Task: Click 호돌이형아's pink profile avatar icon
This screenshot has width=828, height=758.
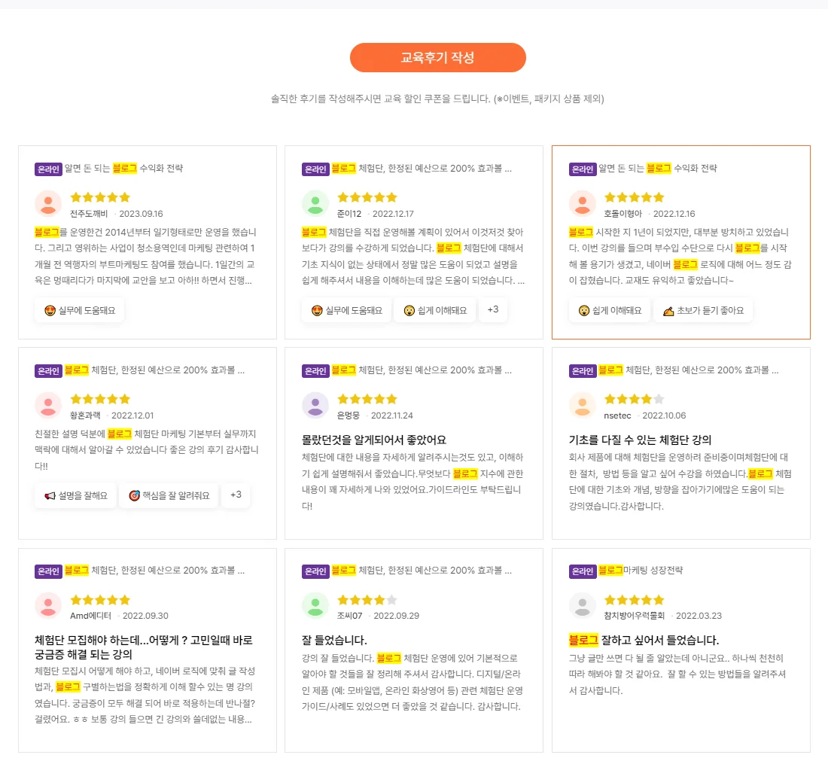Action: point(582,204)
